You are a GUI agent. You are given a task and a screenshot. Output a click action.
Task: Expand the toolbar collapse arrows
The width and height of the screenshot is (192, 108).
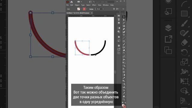click(125, 12)
